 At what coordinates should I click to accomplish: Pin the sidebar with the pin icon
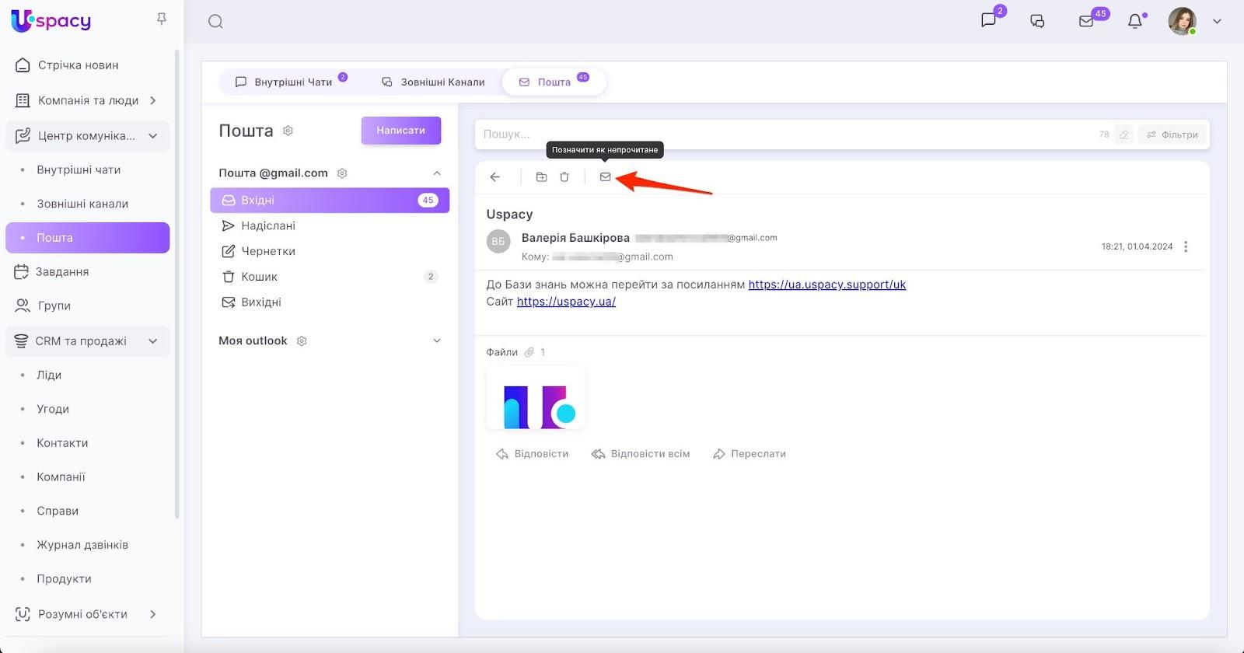pyautogui.click(x=162, y=19)
